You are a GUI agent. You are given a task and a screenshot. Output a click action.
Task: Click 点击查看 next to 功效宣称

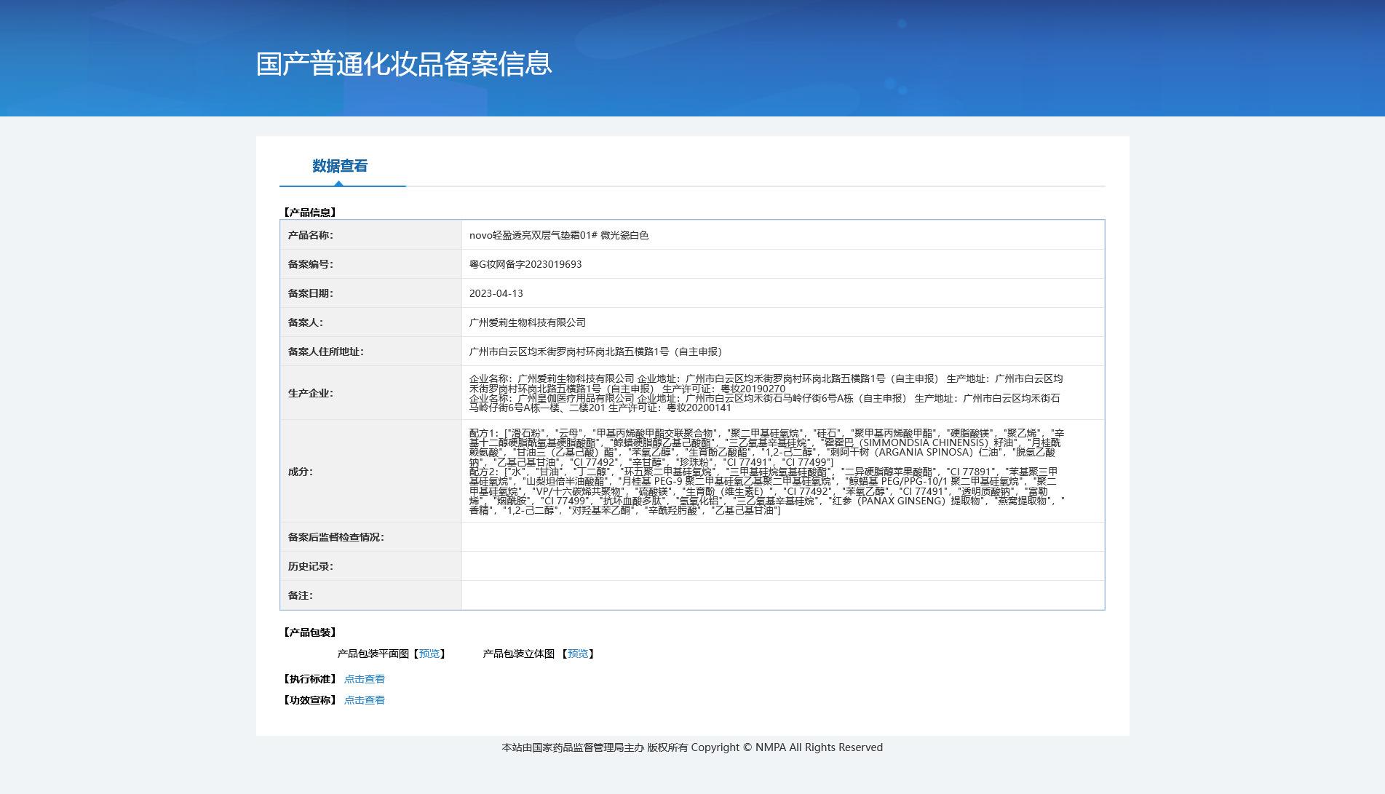(364, 700)
